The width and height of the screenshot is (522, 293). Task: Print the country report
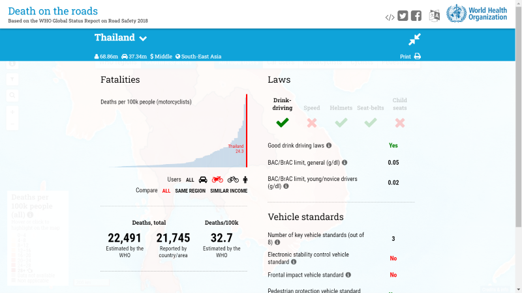pos(410,57)
